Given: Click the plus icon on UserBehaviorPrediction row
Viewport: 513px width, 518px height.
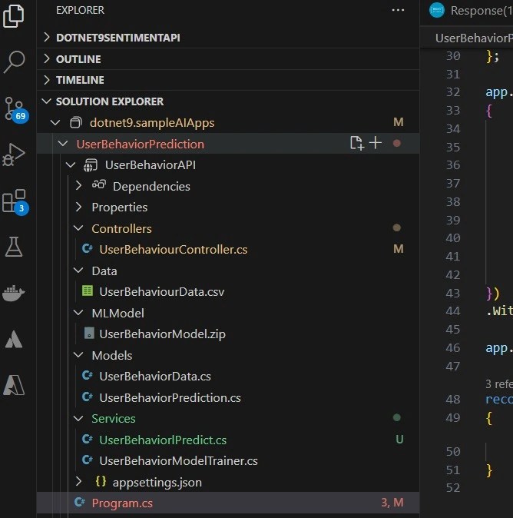Looking at the screenshot, I should click(376, 143).
